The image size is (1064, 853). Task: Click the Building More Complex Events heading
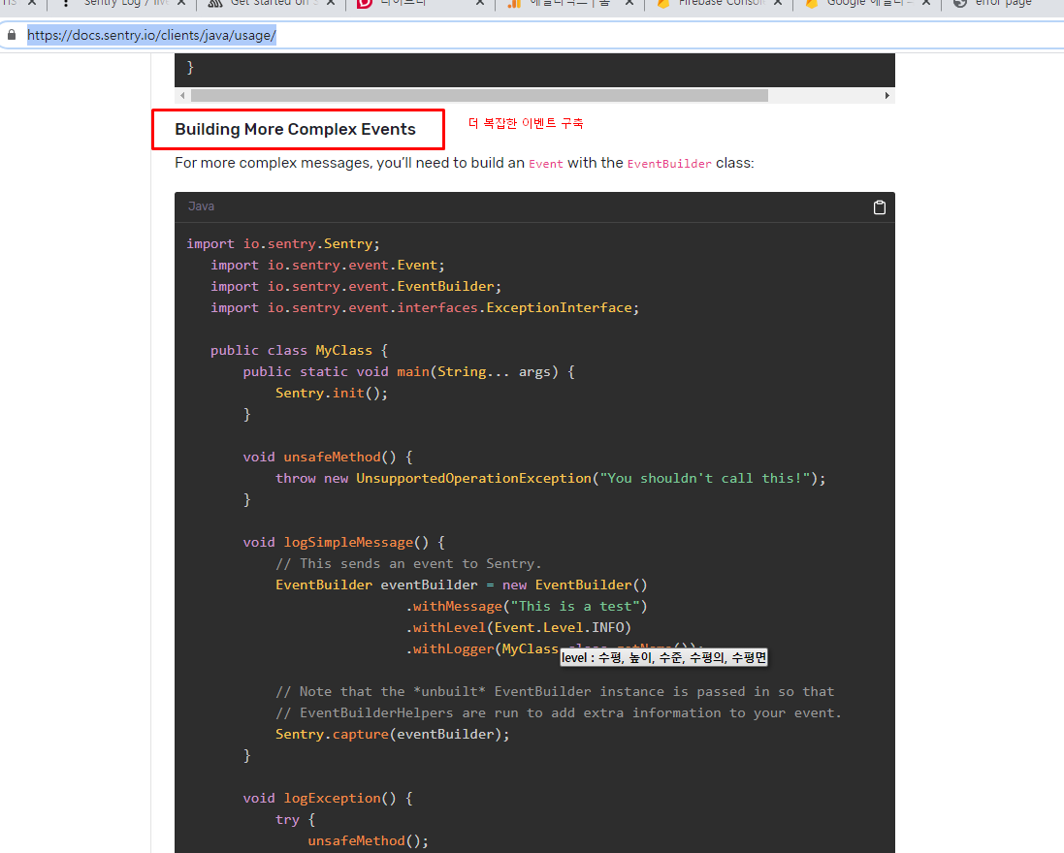click(x=295, y=130)
